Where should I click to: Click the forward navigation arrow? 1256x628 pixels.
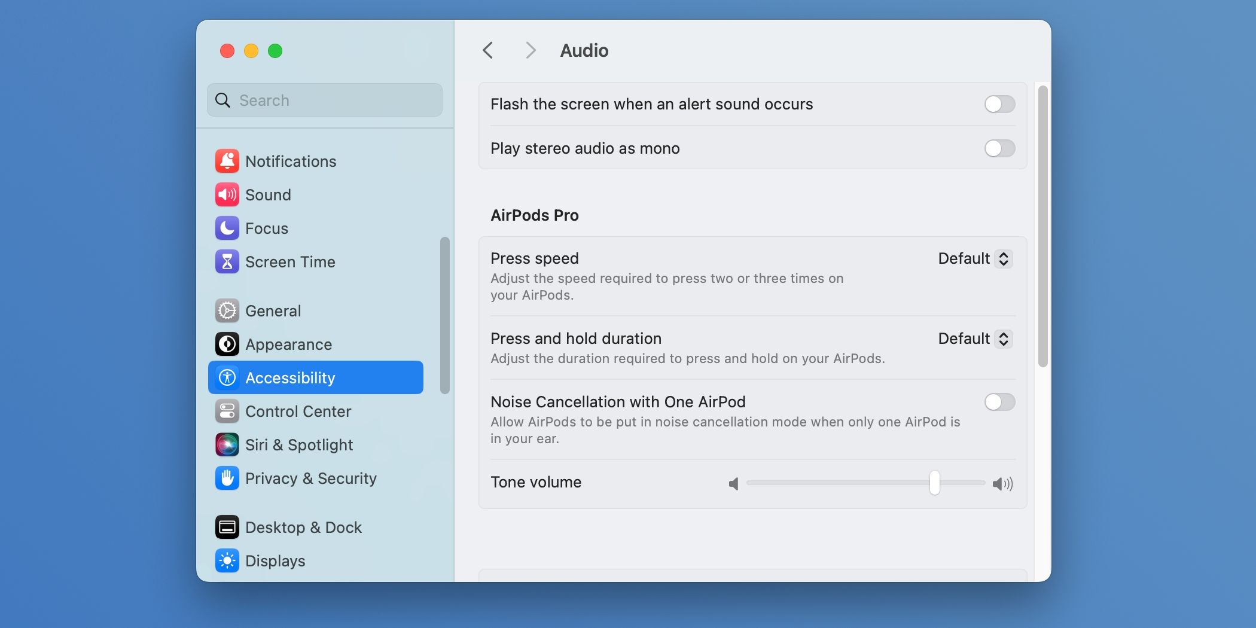click(531, 50)
